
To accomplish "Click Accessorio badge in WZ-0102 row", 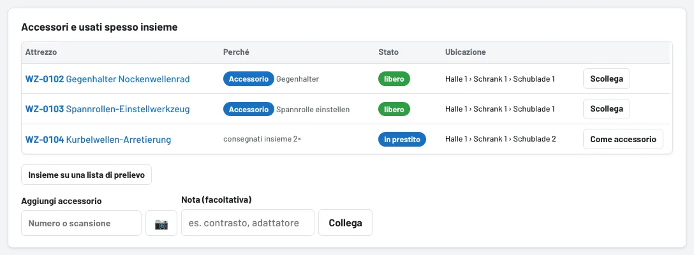I will [249, 79].
